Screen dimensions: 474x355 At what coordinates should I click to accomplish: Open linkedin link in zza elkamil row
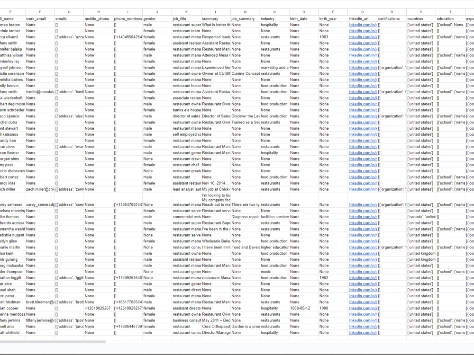coord(363,37)
